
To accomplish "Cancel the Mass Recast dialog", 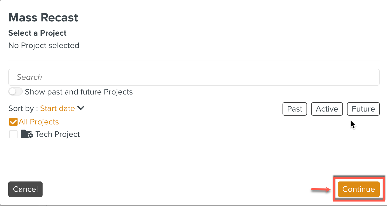I will [x=25, y=189].
